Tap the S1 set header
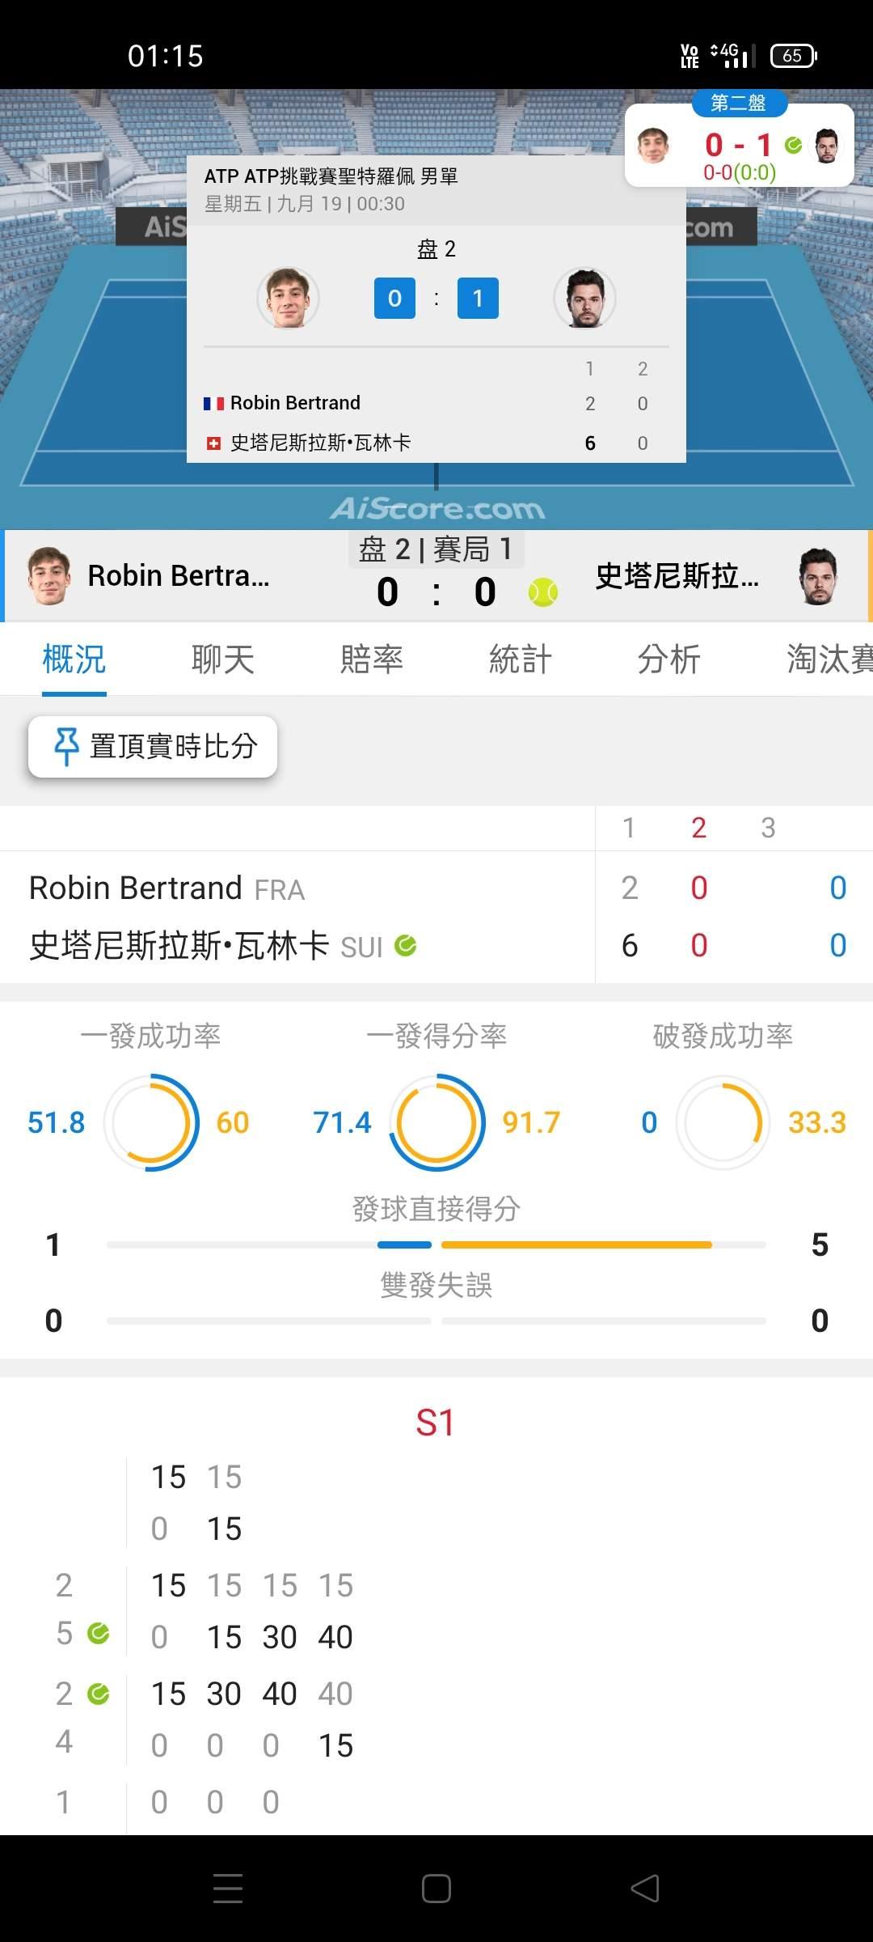Viewport: 873px width, 1942px height. pos(435,1423)
